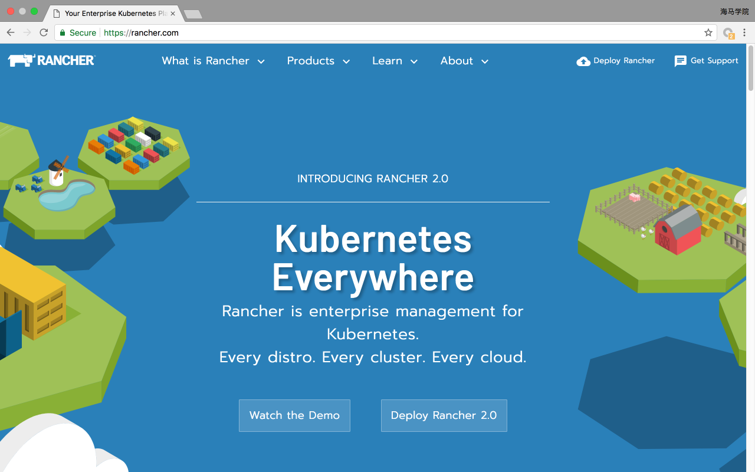The image size is (755, 472).
Task: Click the Introducing Rancher 2.0 text
Action: (373, 179)
